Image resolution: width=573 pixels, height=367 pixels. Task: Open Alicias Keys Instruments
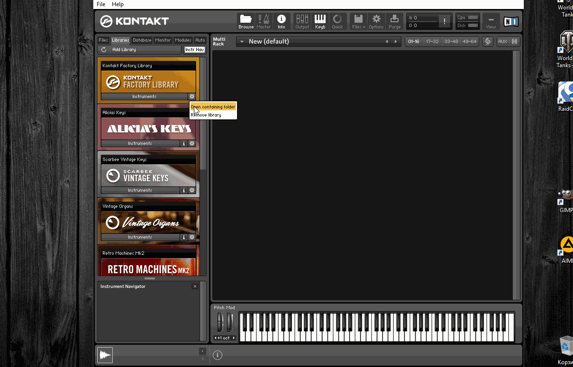click(140, 143)
